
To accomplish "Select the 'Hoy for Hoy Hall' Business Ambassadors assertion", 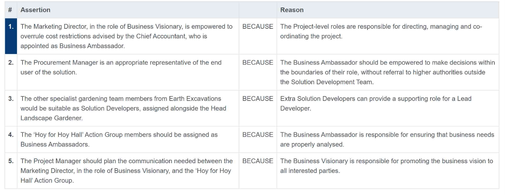I will coord(119,139).
